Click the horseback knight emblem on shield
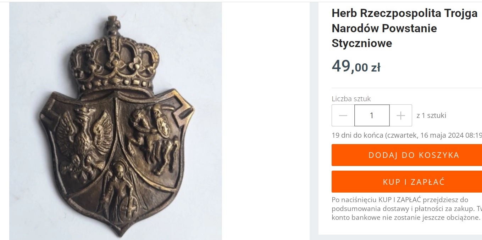 (153, 133)
